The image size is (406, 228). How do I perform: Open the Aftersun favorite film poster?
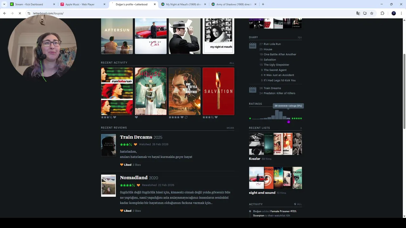pyautogui.click(x=117, y=36)
